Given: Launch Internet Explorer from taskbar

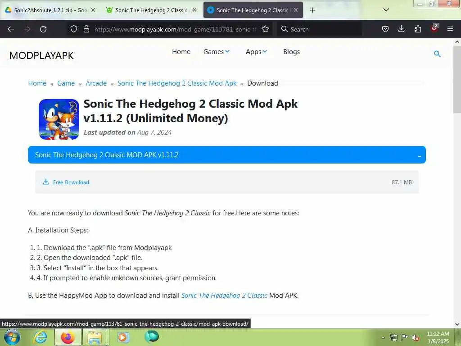Looking at the screenshot, I should (40, 337).
